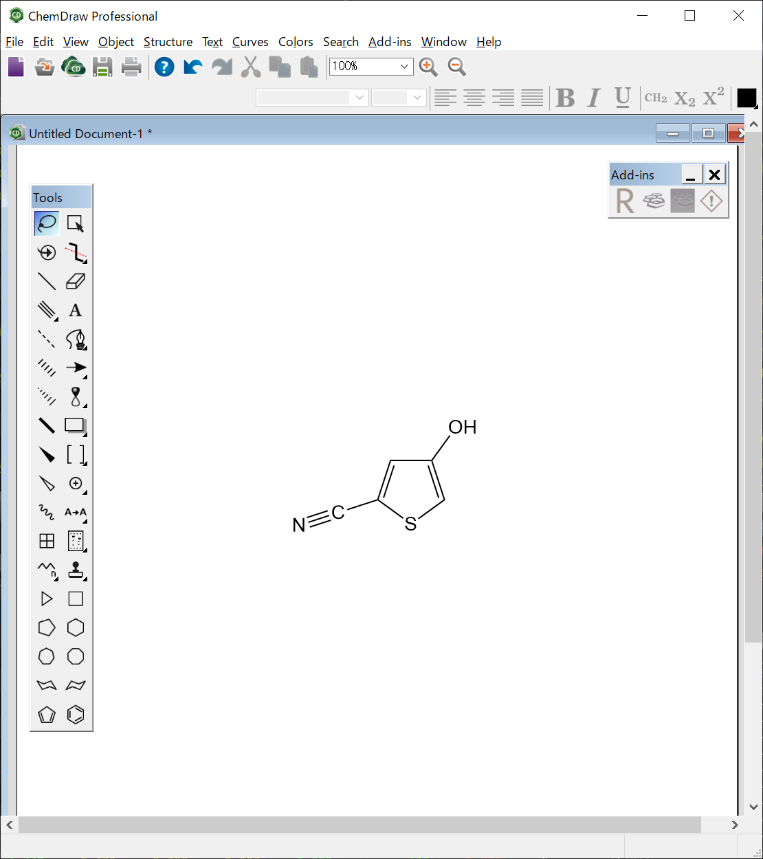Select the benzene ring template tool
The width and height of the screenshot is (763, 859).
tap(76, 714)
